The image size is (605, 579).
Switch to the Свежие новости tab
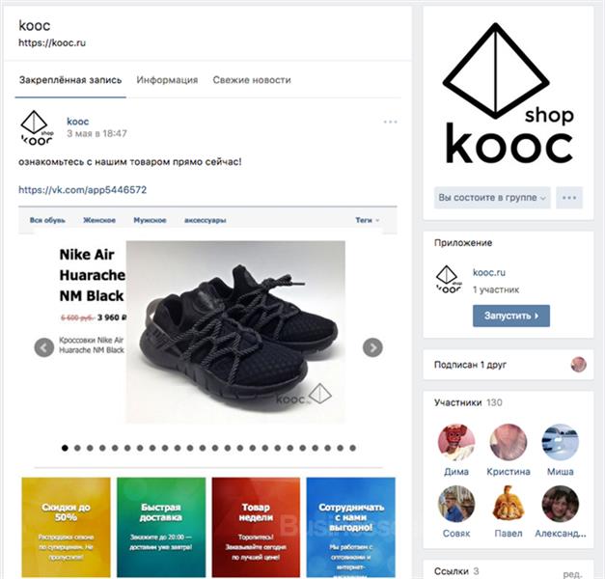pos(252,80)
